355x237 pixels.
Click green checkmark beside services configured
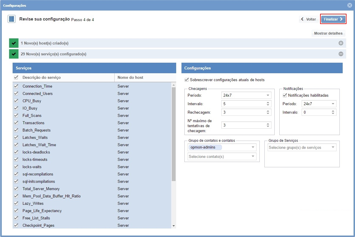13,54
